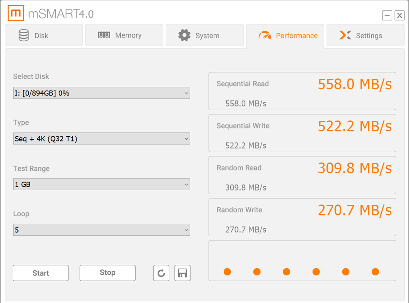
Task: Click the small 270.7 MB/s value below Random Write
Action: (246, 230)
